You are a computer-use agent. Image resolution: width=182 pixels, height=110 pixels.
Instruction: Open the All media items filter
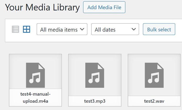59,30
